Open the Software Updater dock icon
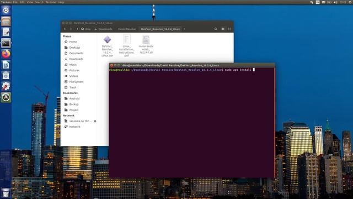This screenshot has width=353, height=199. coord(6,97)
